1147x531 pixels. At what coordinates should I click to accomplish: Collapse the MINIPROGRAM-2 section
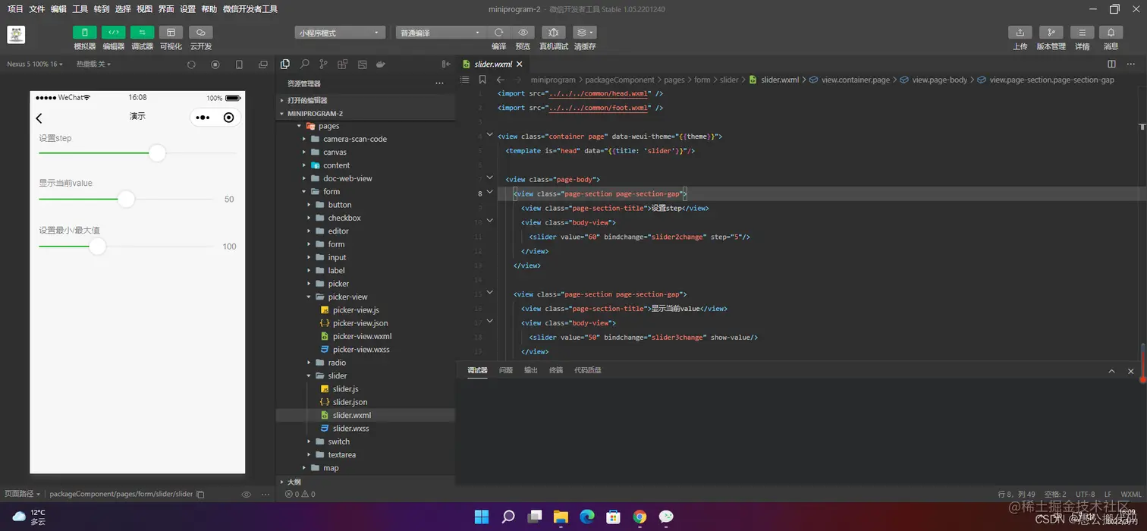366,114
